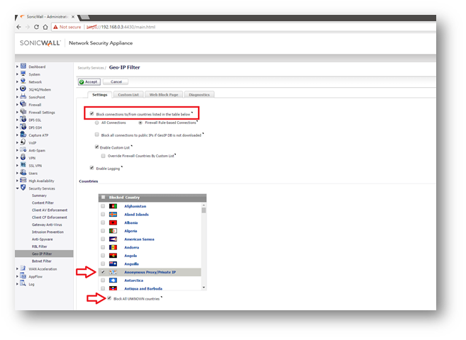Click the WAN Acceleration icon

(23, 268)
